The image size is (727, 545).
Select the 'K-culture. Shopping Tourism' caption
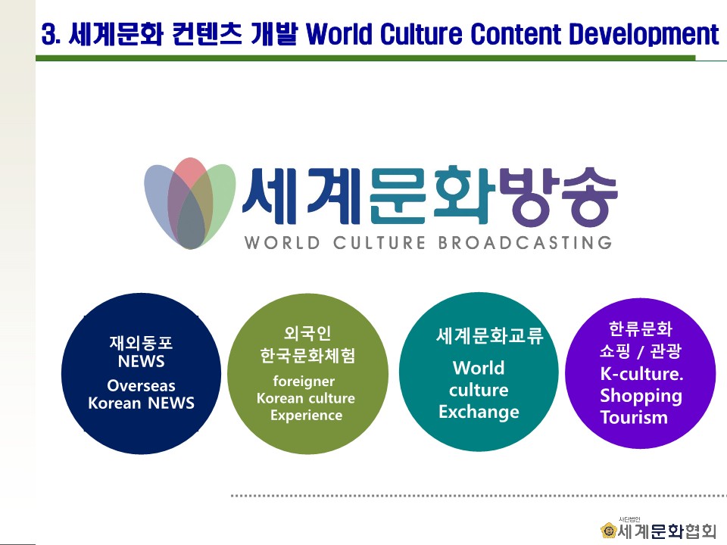641,395
